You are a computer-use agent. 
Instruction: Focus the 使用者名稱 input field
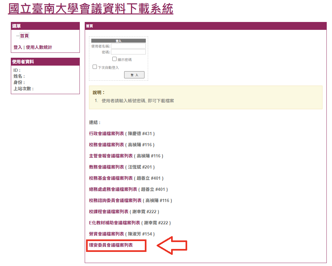click(x=128, y=46)
